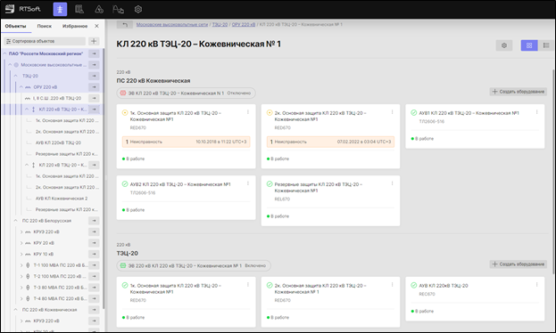This screenshot has width=556, height=333.
Task: Go to Московские высоковольтные via its arrow button
Action: click(x=94, y=65)
